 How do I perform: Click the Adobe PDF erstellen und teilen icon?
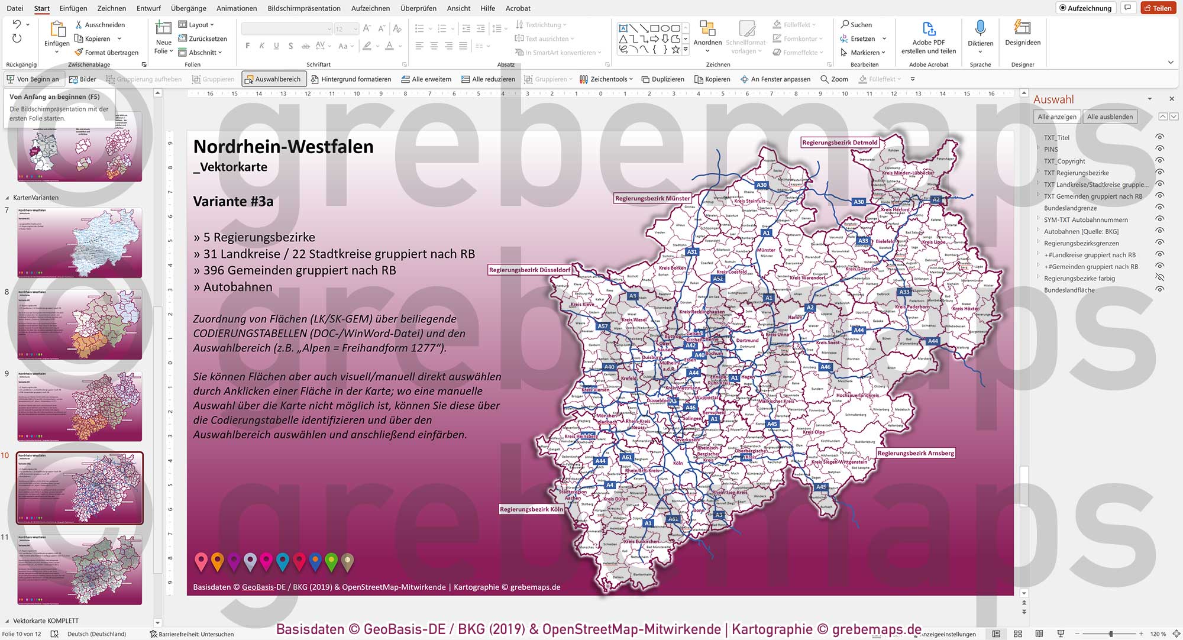click(929, 30)
